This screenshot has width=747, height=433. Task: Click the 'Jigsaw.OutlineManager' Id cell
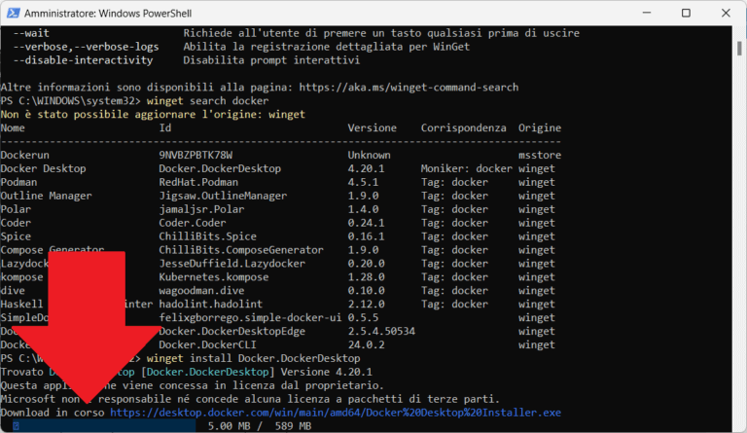(x=223, y=196)
